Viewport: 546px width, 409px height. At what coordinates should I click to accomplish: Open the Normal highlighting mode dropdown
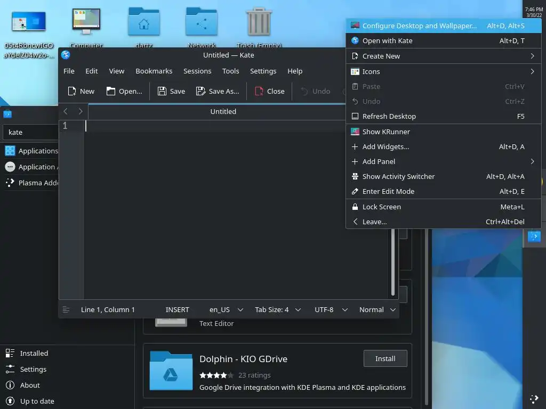click(378, 309)
